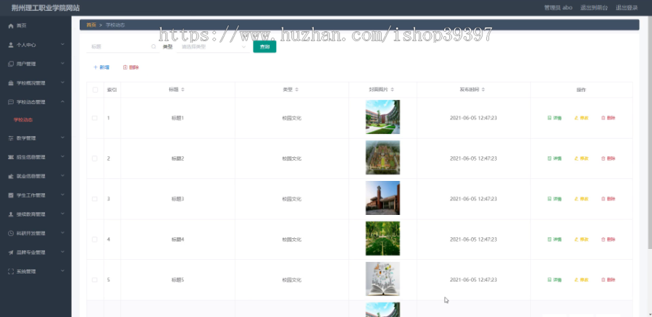The height and width of the screenshot is (317, 652).
Task: Click the 管理员 abo account label
Action: coord(559,8)
